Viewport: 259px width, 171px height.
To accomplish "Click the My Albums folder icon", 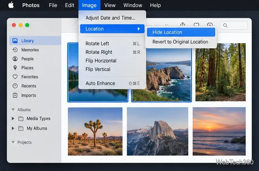I will coord(21,128).
